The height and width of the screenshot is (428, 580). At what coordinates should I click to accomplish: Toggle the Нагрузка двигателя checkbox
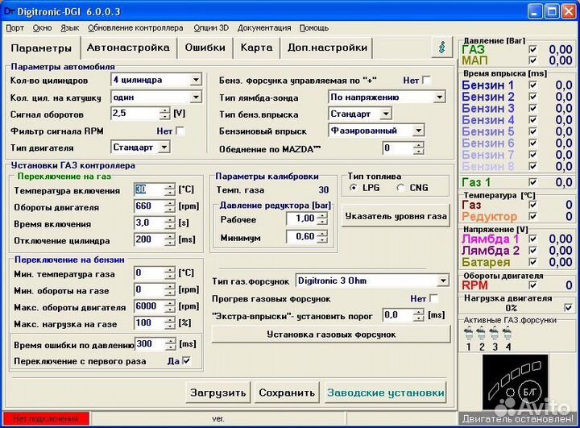[568, 307]
